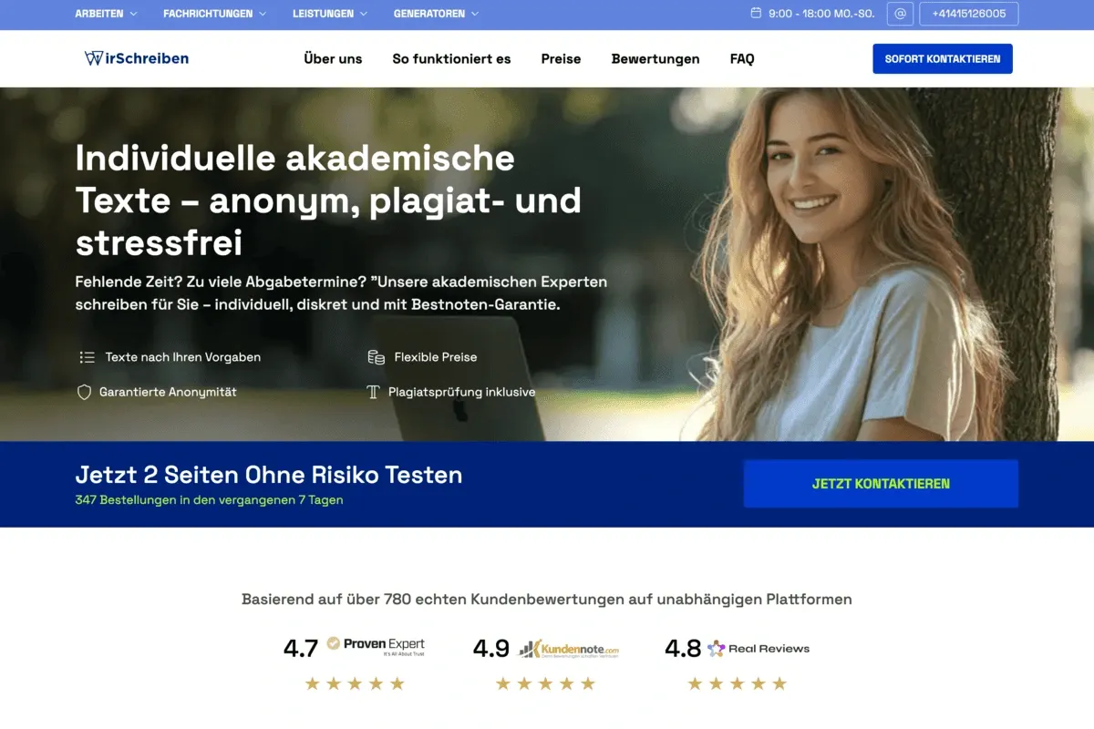Expand the FACHRICHTUNGEN dropdown
This screenshot has height=729, width=1094.
(215, 14)
